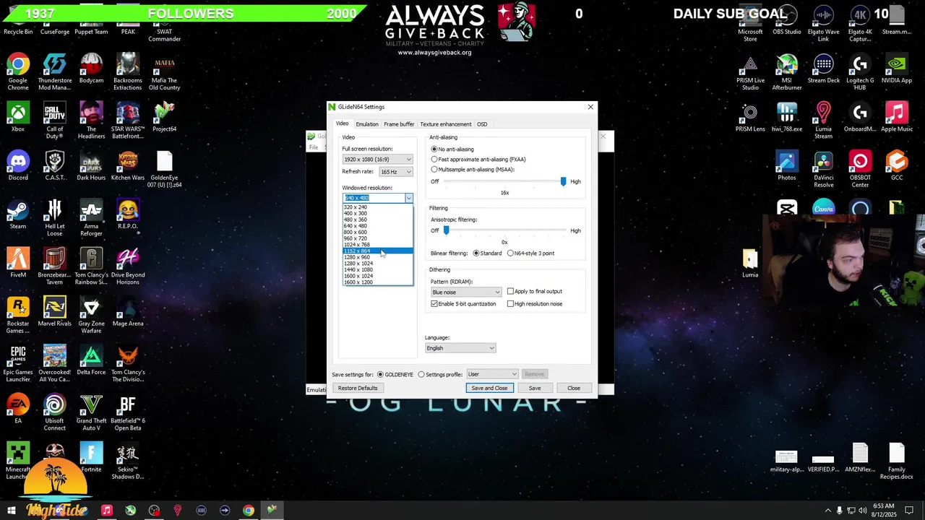Screen dimensions: 925x520
Task: Open Rockstar Games Launcher icon
Action: (18, 315)
